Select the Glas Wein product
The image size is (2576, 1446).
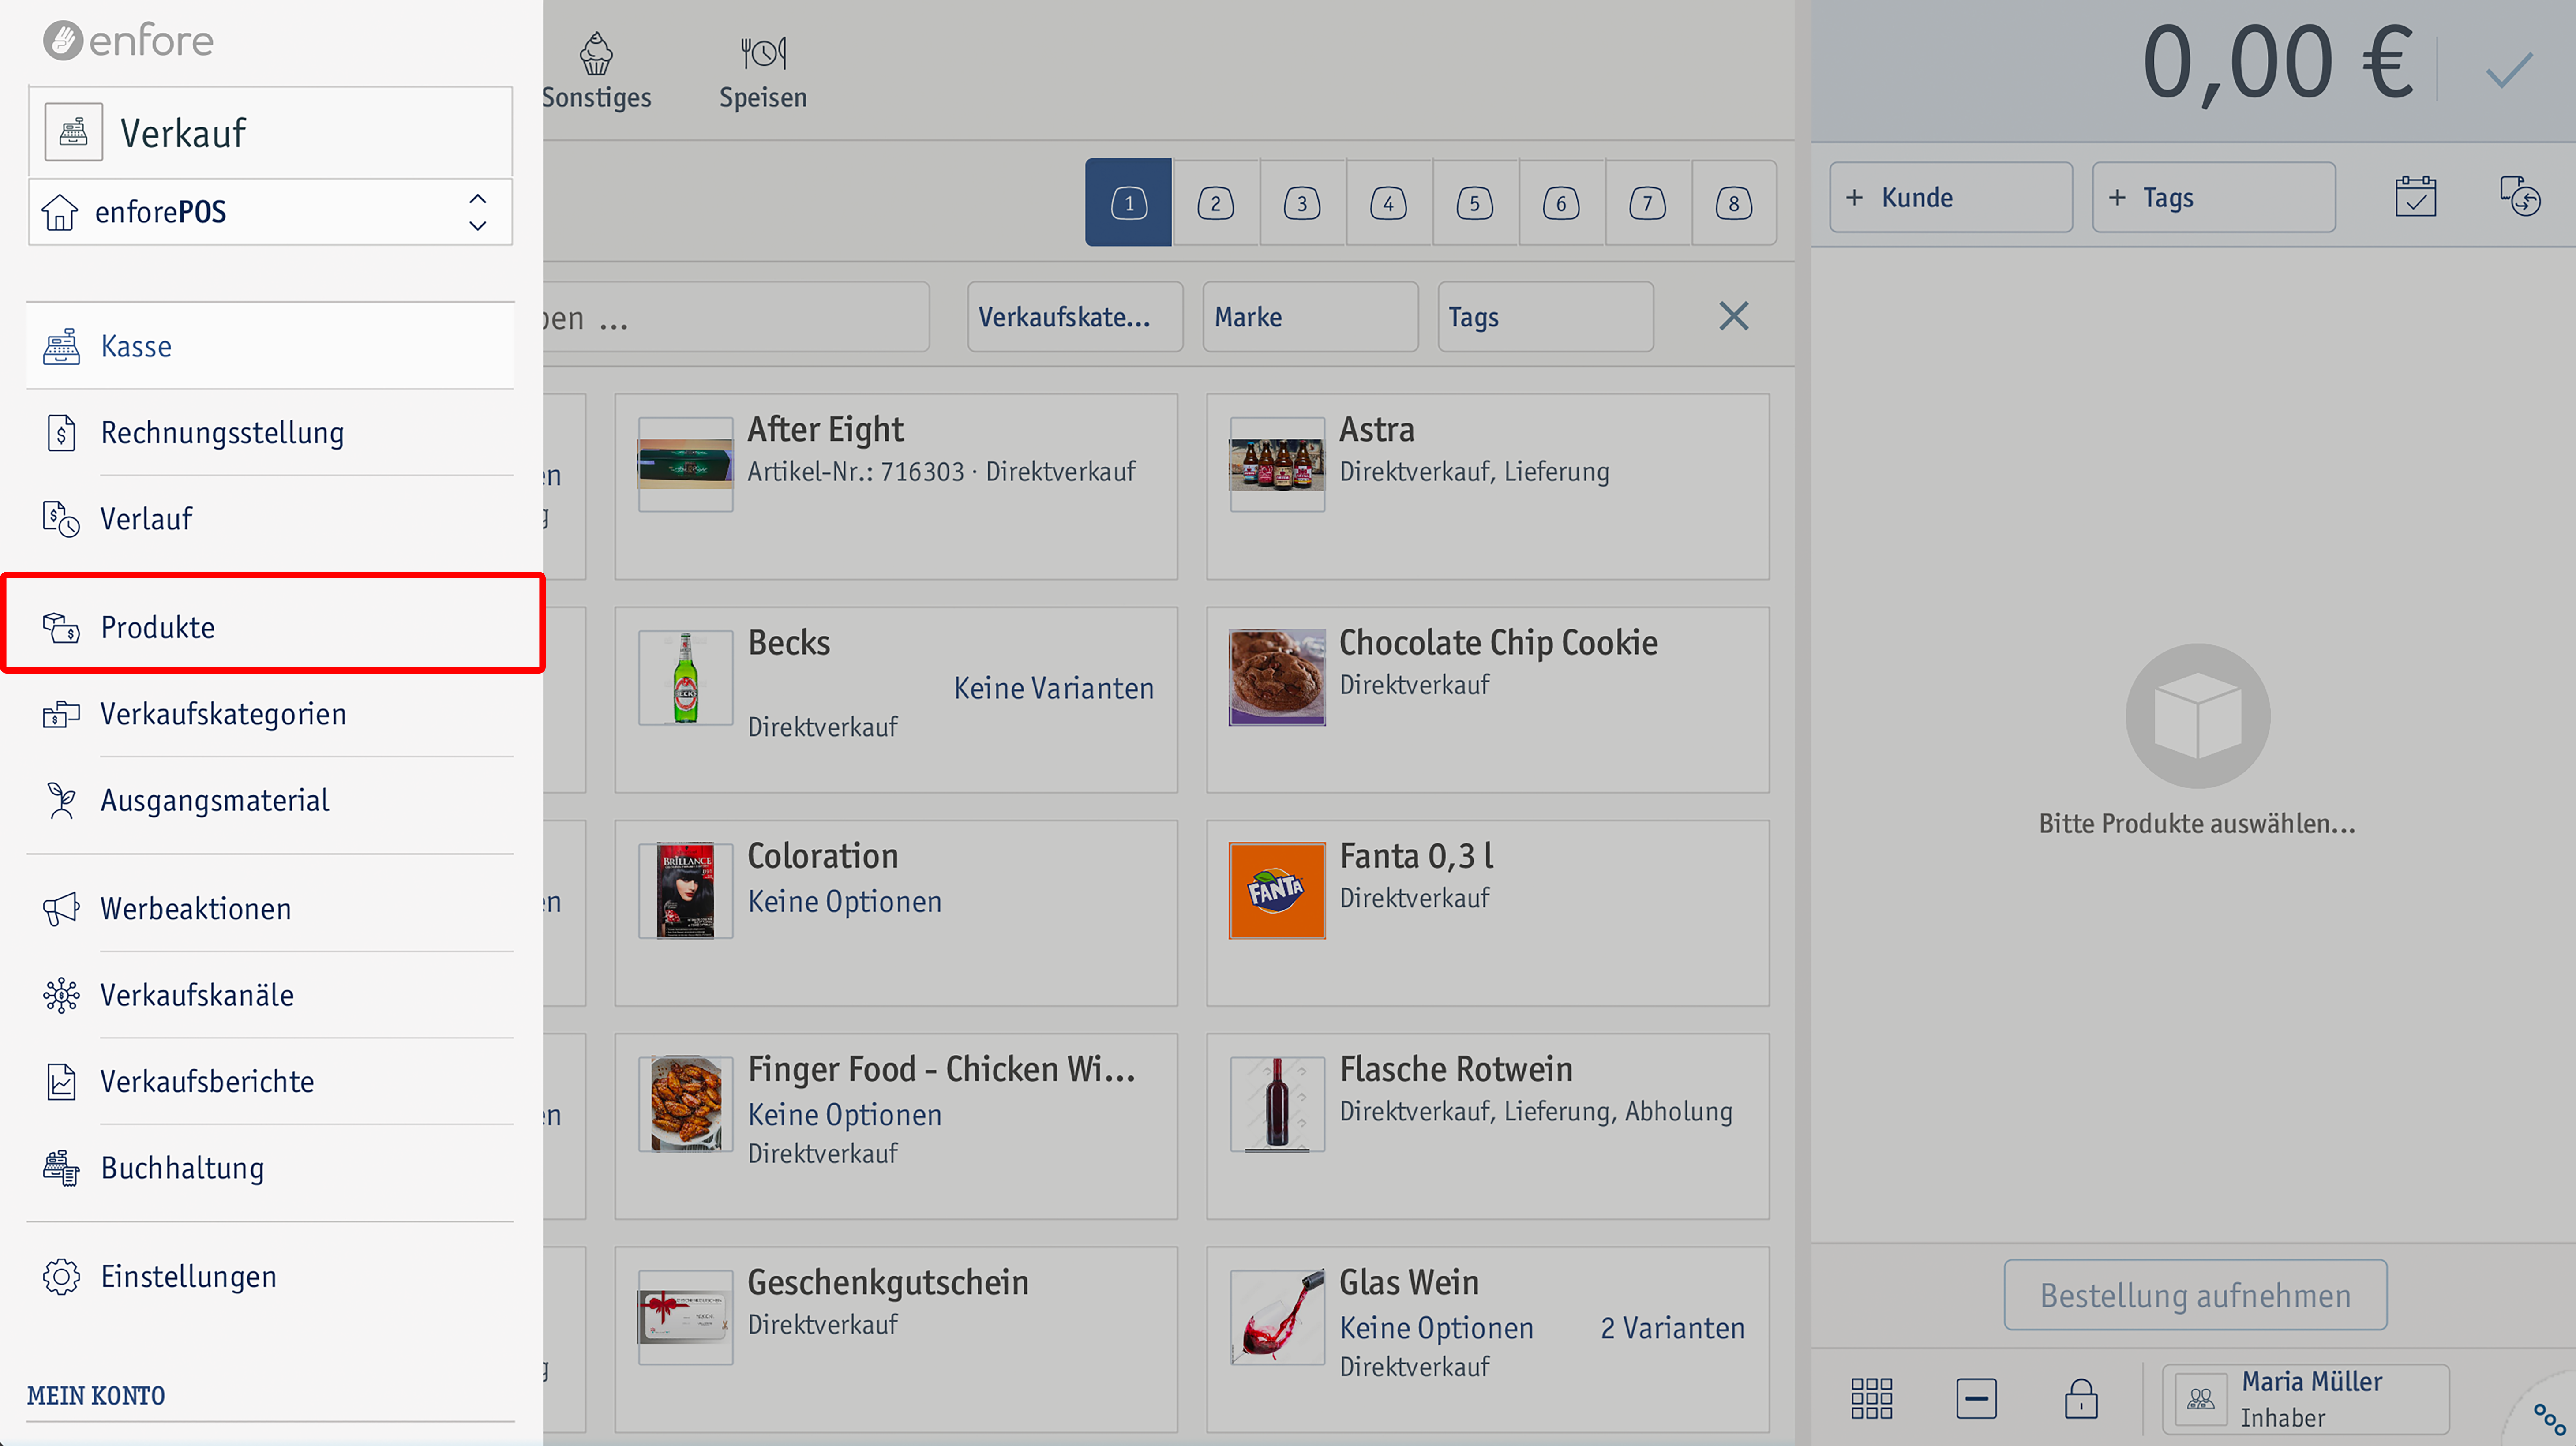click(1487, 1340)
